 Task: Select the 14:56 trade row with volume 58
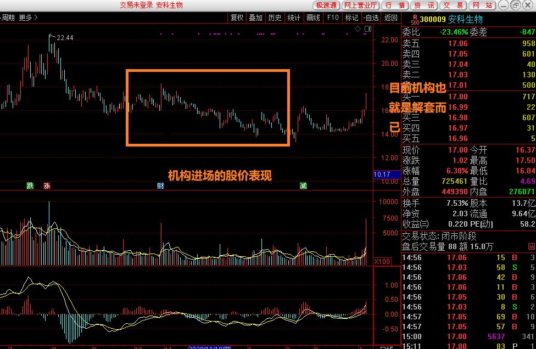click(x=468, y=267)
